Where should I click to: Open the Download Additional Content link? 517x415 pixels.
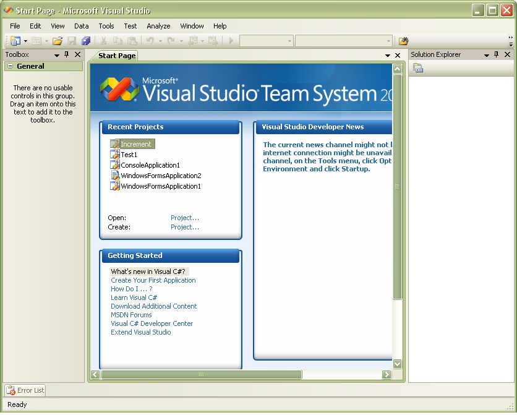[153, 306]
